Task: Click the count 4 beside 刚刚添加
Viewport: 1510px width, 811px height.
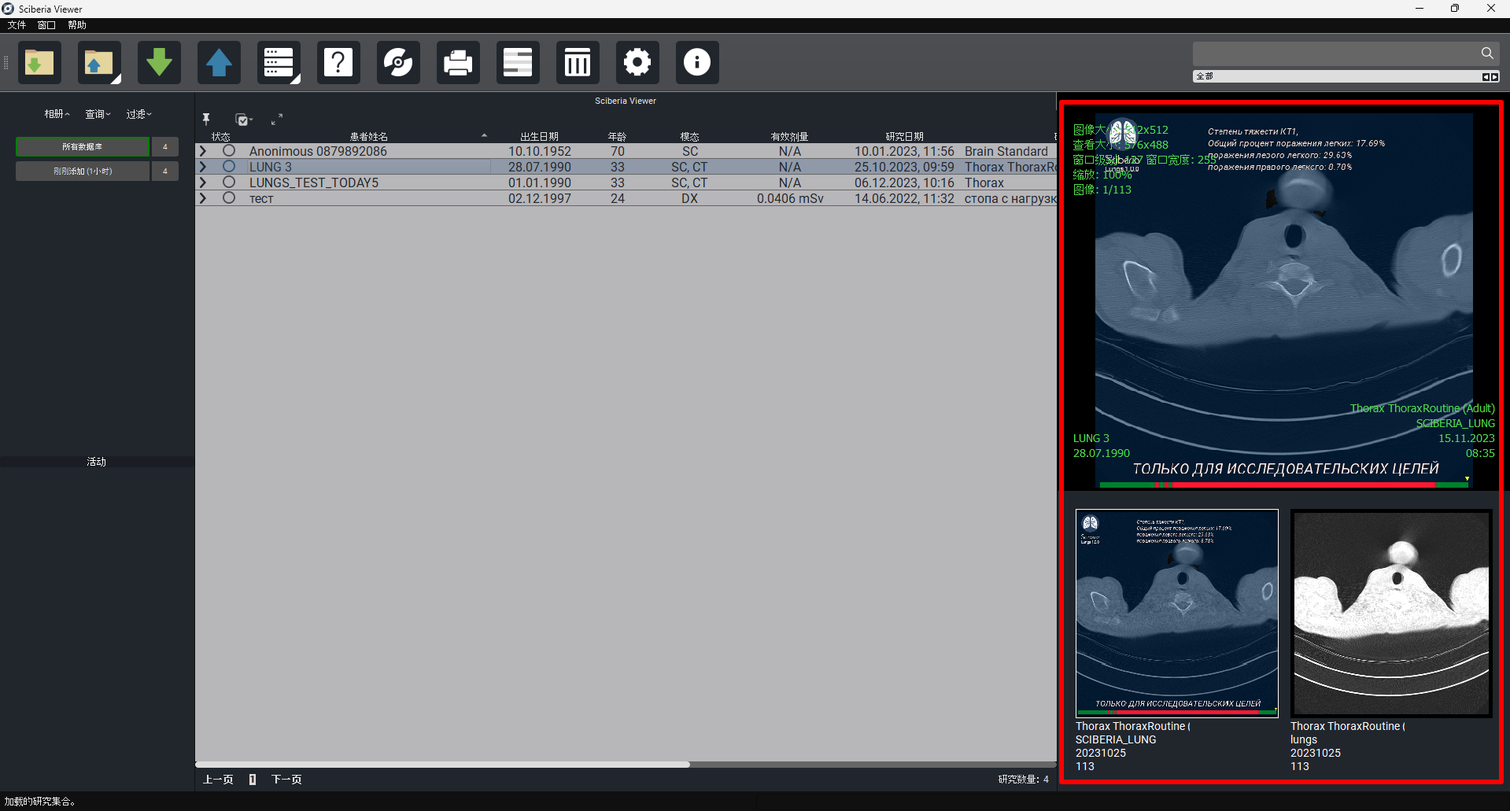Action: [165, 171]
